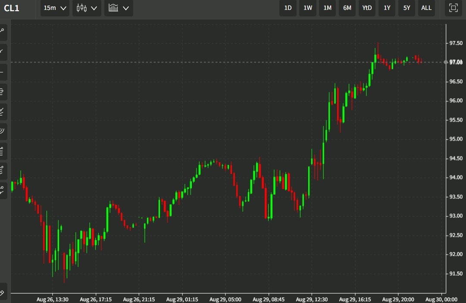Click the 95.00 price axis label
The width and height of the screenshot is (466, 303).
pyautogui.click(x=456, y=139)
